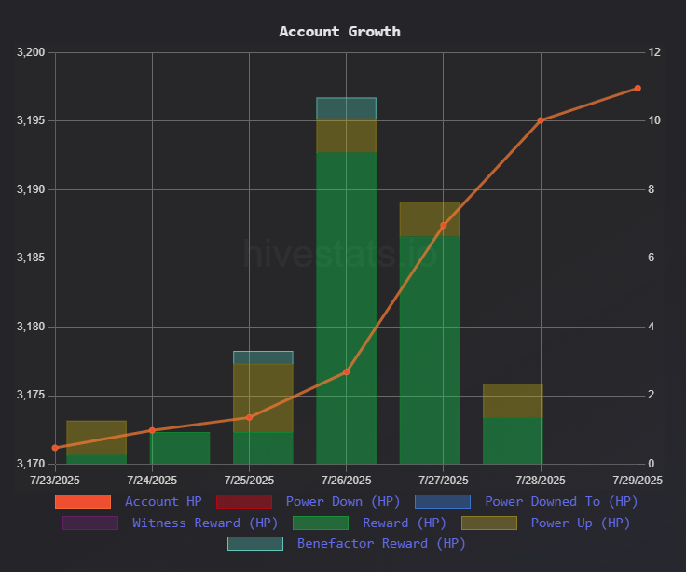Click the olive Power Up legend swatch
Image resolution: width=686 pixels, height=572 pixels.
[x=489, y=523]
